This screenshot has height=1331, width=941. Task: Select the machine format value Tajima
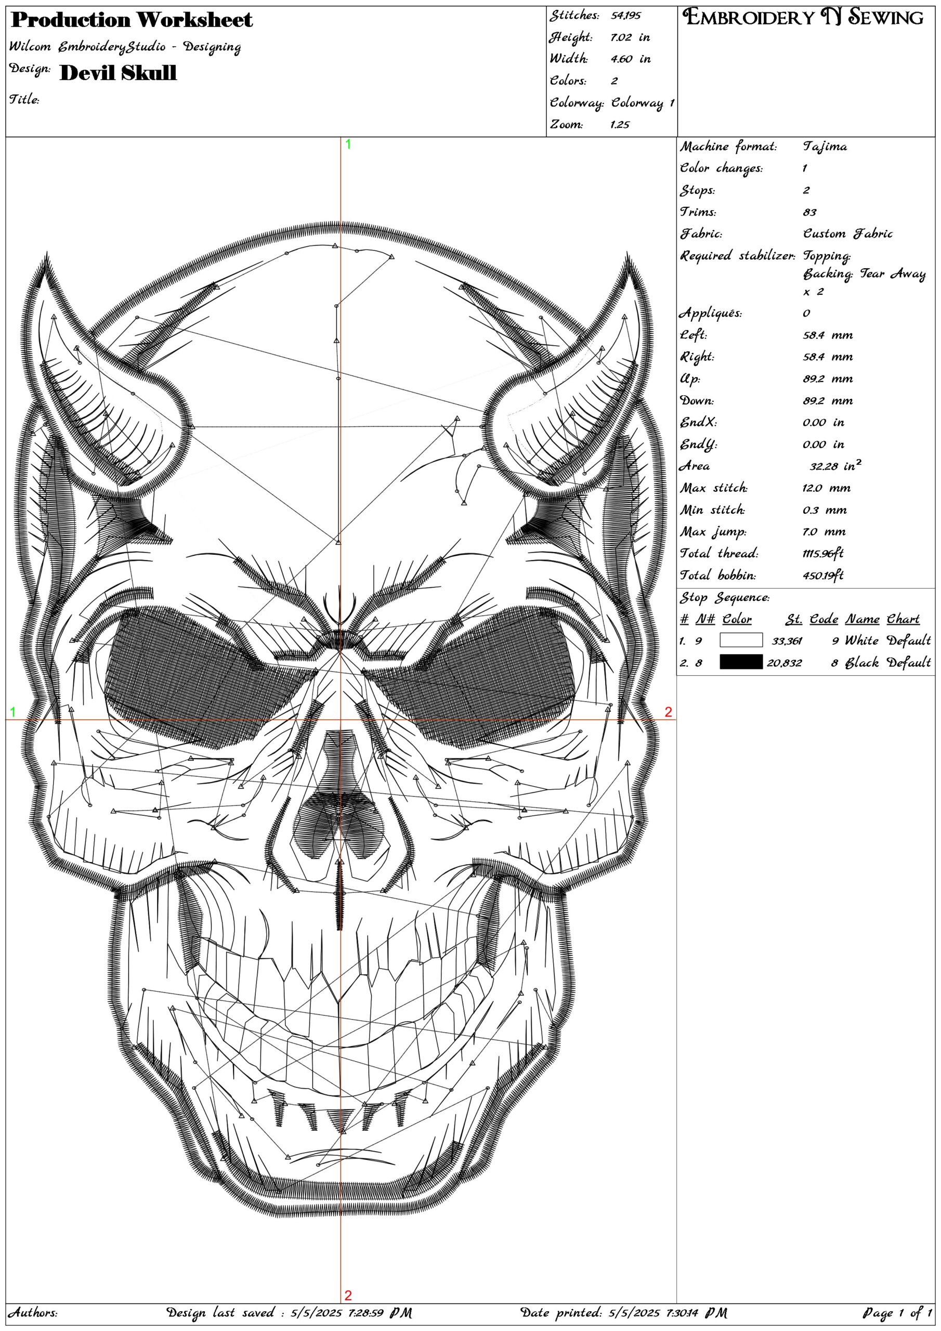(825, 147)
